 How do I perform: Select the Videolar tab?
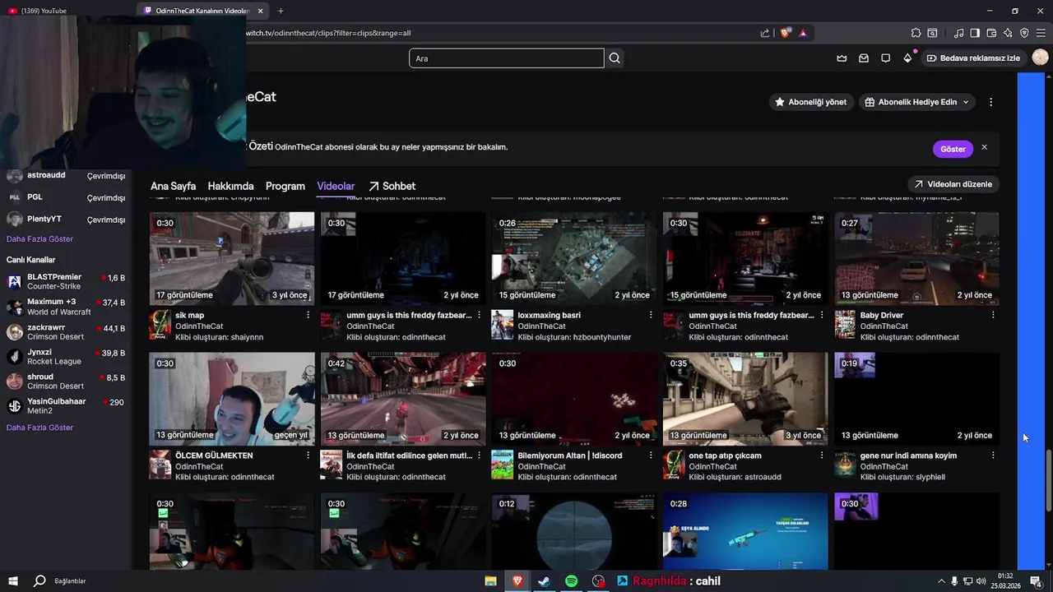(336, 186)
